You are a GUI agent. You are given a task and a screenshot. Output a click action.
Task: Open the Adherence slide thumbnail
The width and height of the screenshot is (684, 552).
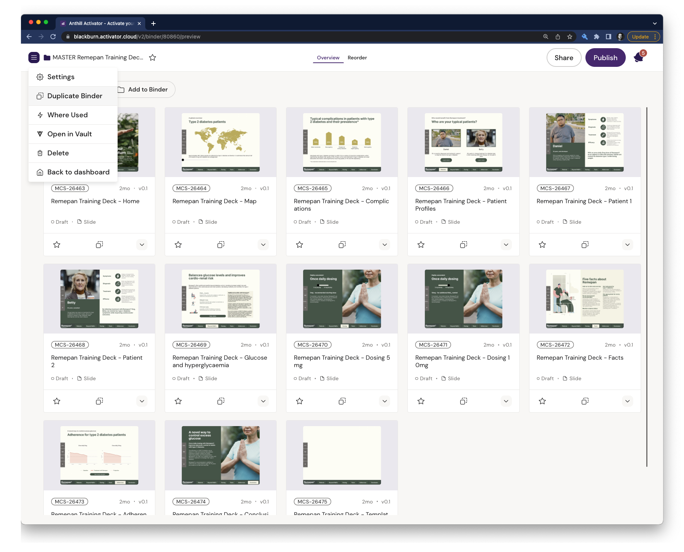[99, 455]
